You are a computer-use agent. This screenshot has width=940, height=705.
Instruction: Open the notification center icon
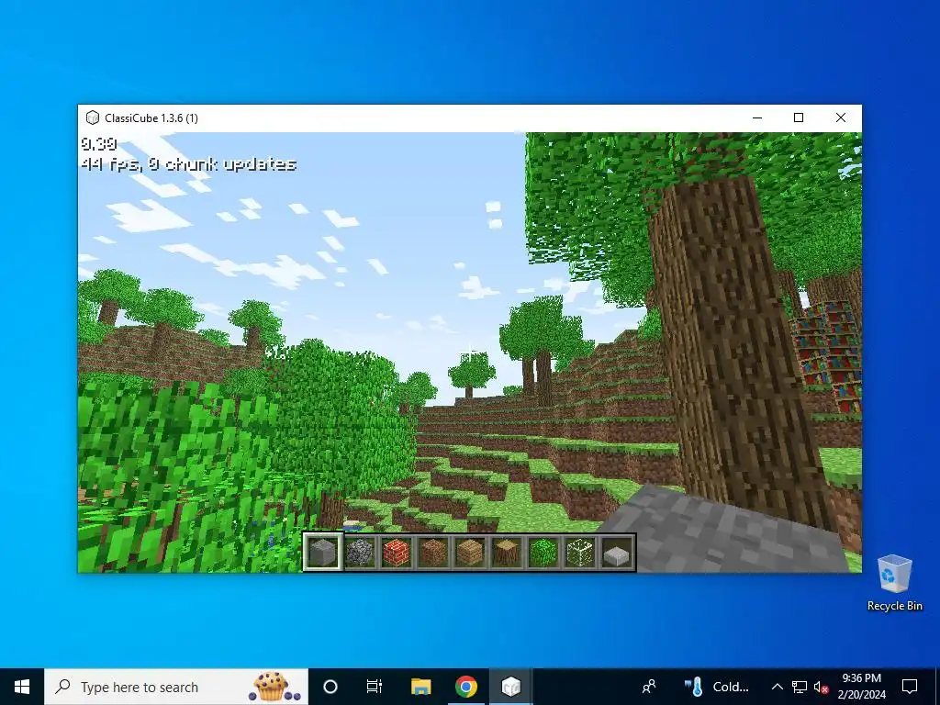point(910,687)
